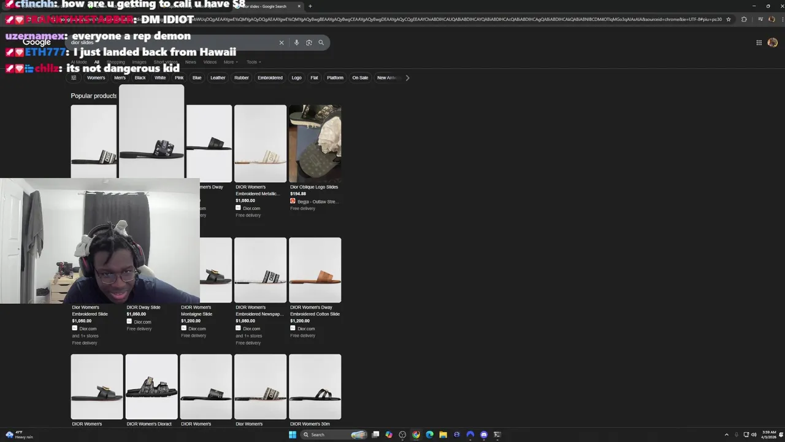Open Microsoft Edge from the taskbar
This screenshot has height=442, width=785.
[429, 435]
